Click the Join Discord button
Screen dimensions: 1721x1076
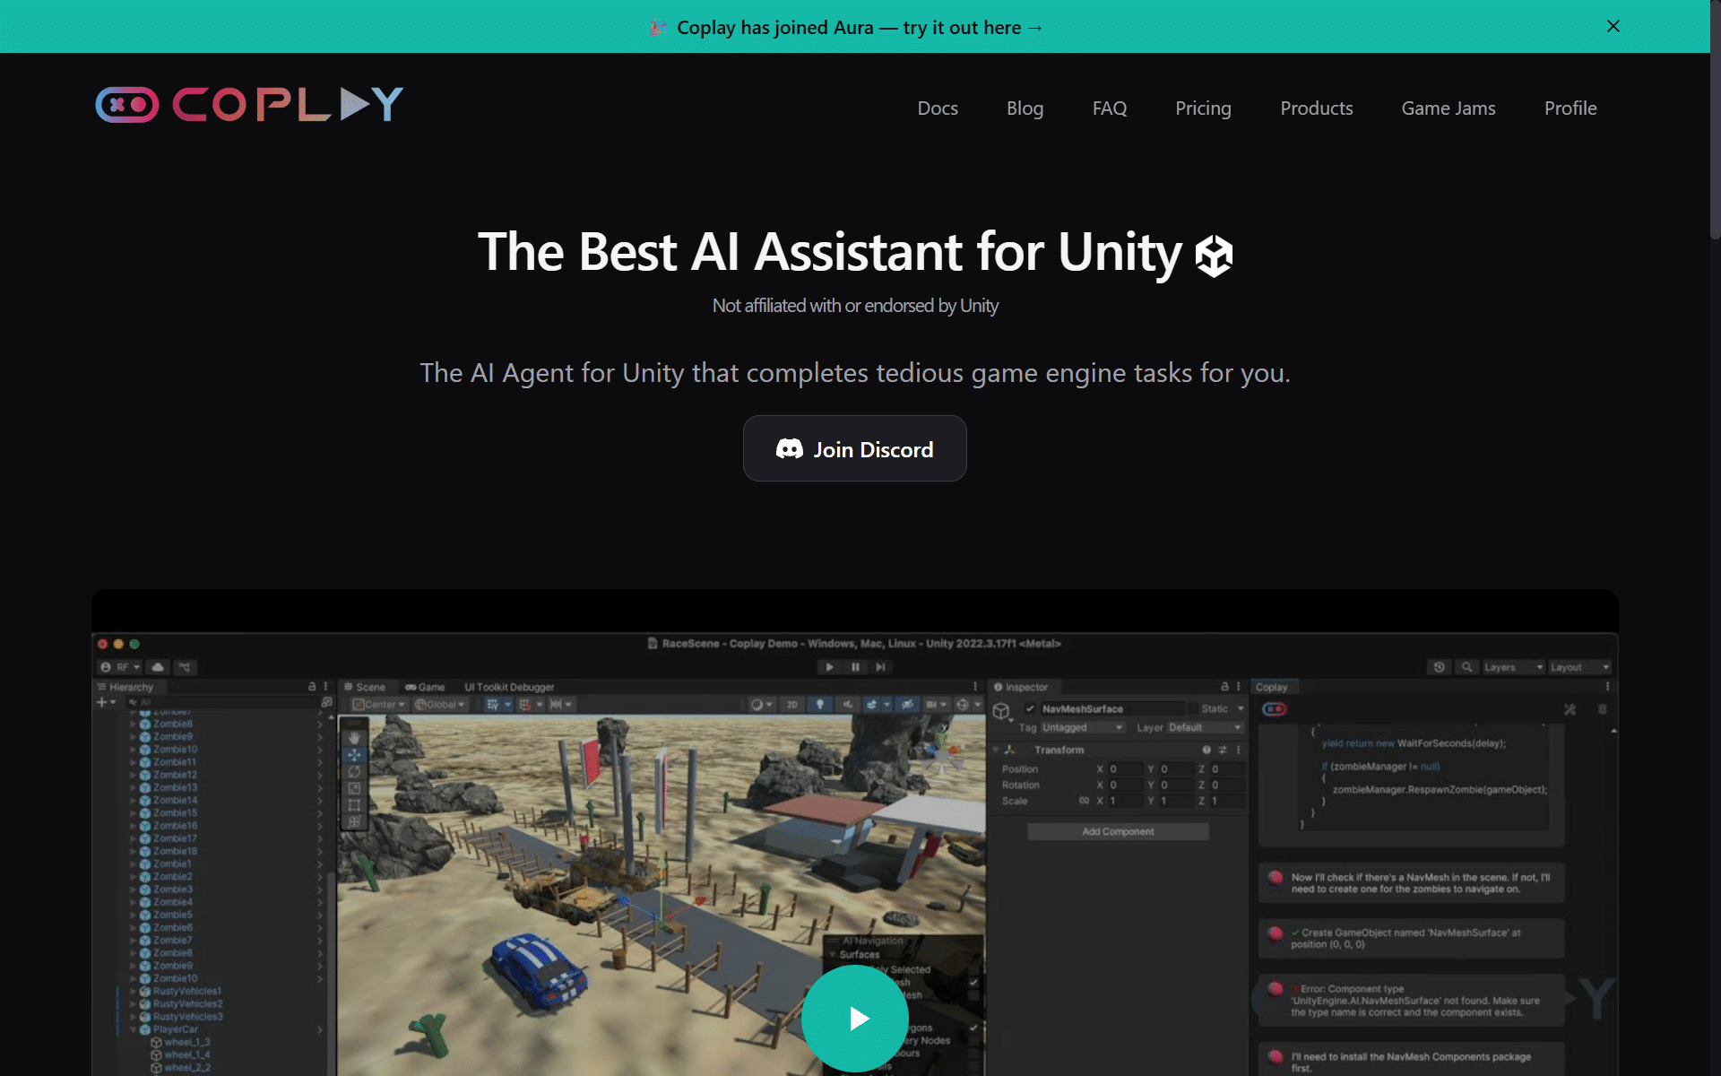tap(855, 448)
